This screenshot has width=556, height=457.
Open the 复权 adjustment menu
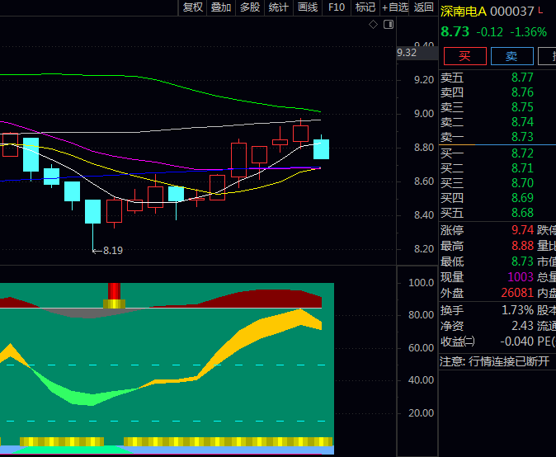click(x=192, y=7)
